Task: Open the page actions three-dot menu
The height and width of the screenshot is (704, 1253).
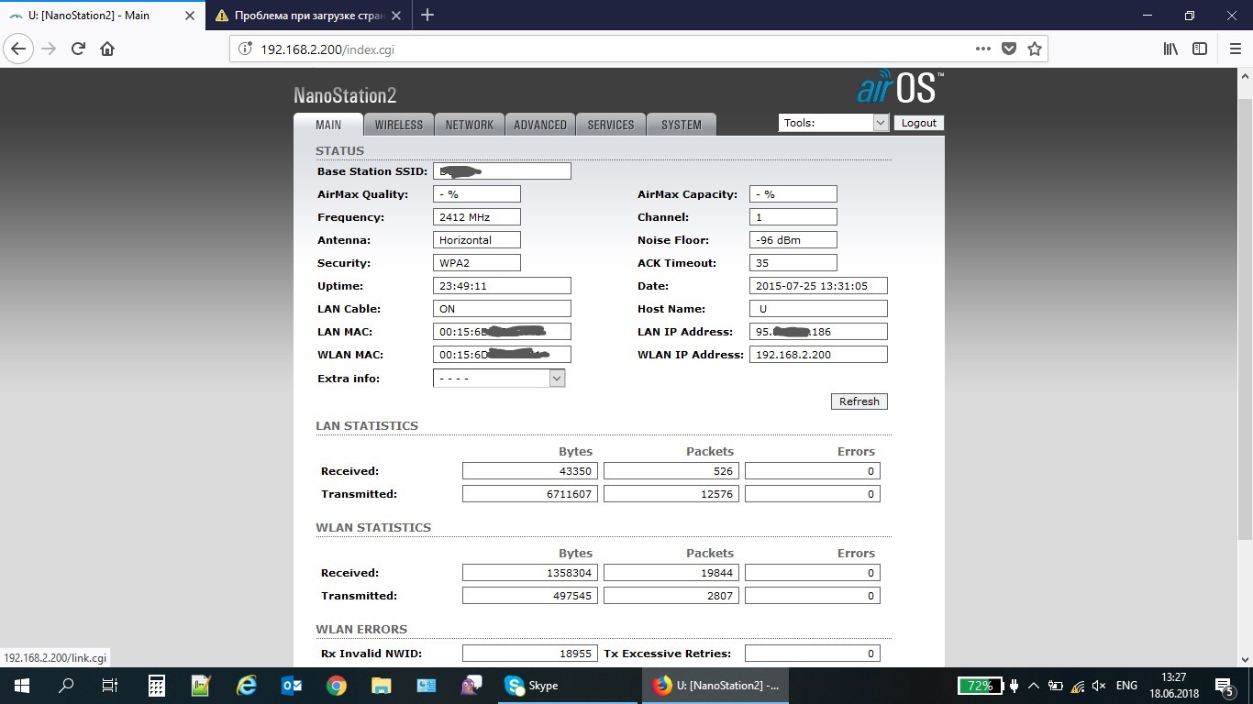Action: [982, 49]
